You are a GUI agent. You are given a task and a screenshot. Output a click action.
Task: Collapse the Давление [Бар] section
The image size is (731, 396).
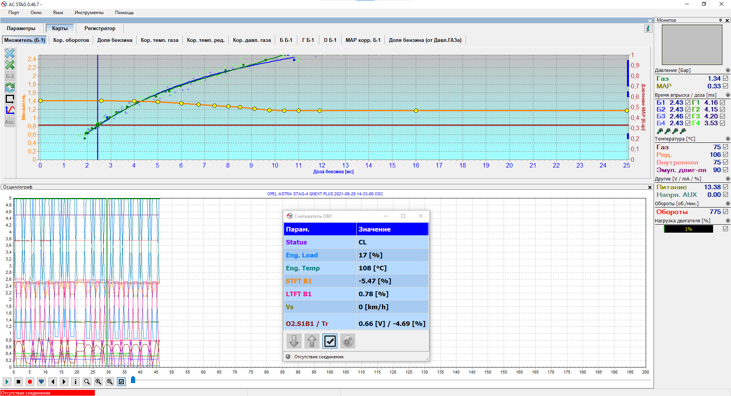(x=728, y=70)
